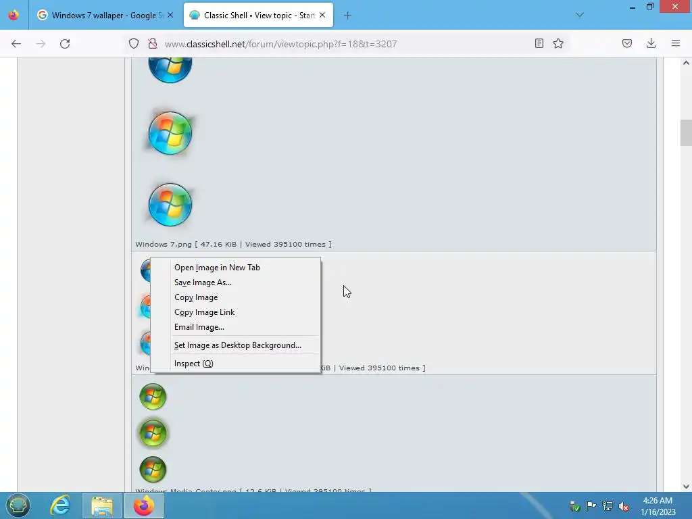Open the Action Center flag tray icon
The width and height of the screenshot is (692, 519).
pyautogui.click(x=591, y=505)
